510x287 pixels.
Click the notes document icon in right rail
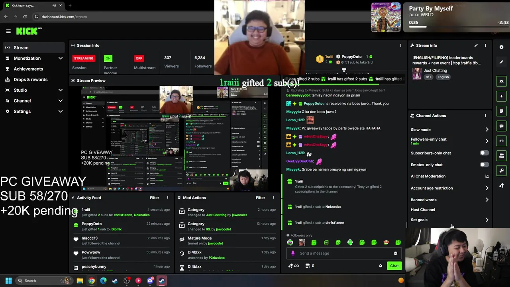[x=501, y=111]
